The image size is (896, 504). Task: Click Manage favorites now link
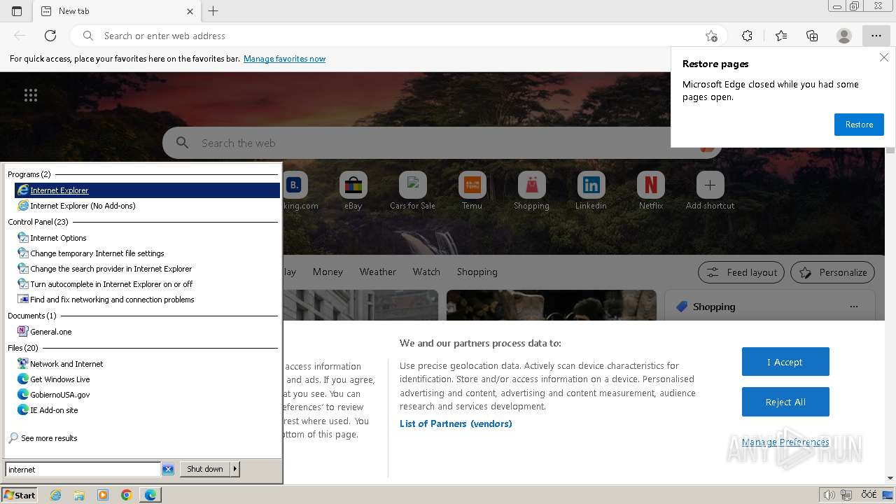click(284, 59)
